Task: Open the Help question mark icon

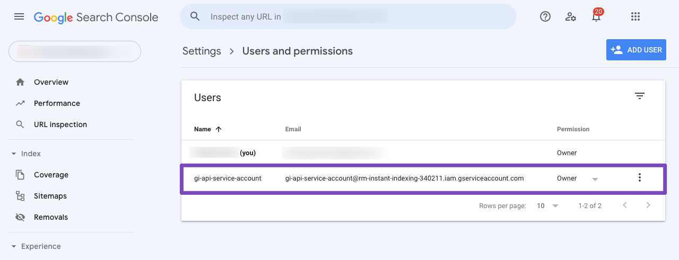Action: click(x=545, y=16)
